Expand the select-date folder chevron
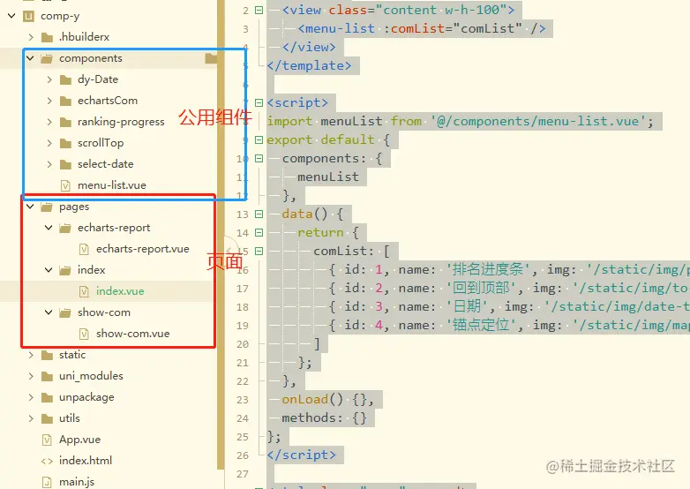This screenshot has width=690, height=489. pyautogui.click(x=49, y=164)
